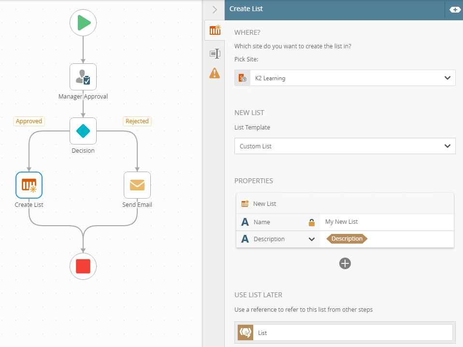Collapse the configuration panel with chevron
This screenshot has width=463, height=347.
[215, 10]
